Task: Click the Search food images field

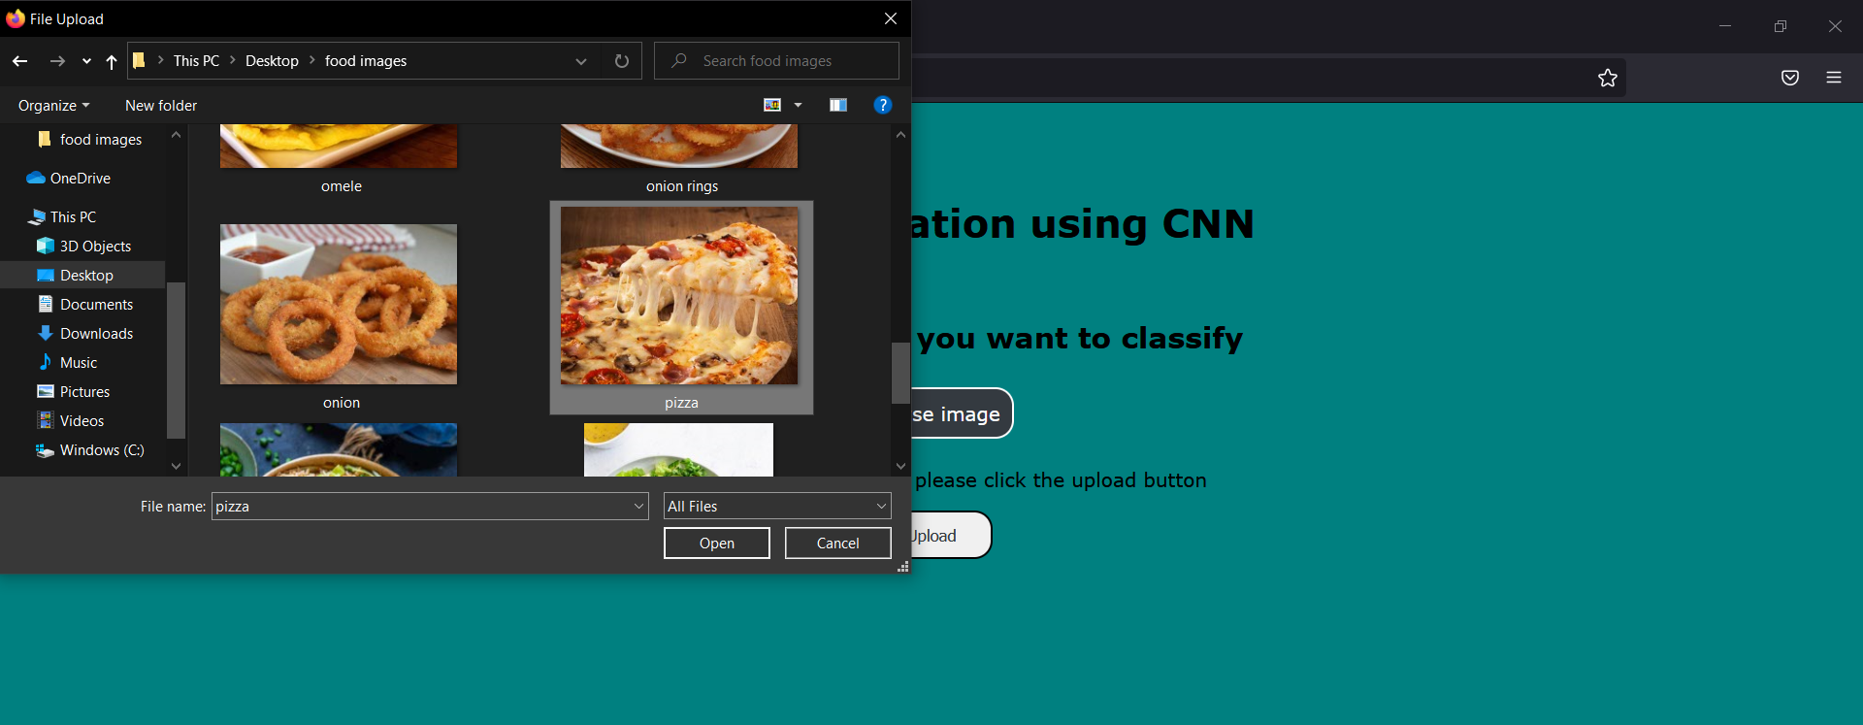Action: 776,61
